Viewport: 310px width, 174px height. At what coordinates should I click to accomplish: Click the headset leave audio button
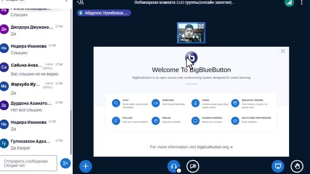tap(173, 166)
